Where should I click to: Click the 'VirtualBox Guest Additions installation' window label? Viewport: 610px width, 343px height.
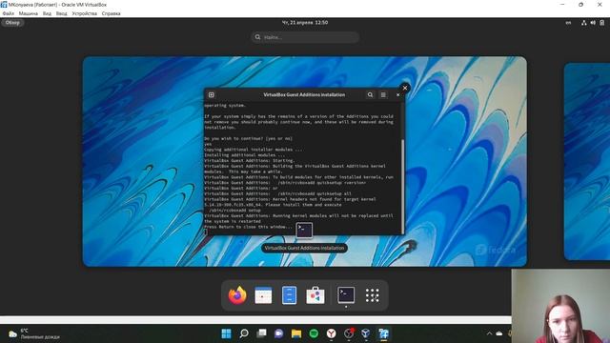[x=304, y=248]
